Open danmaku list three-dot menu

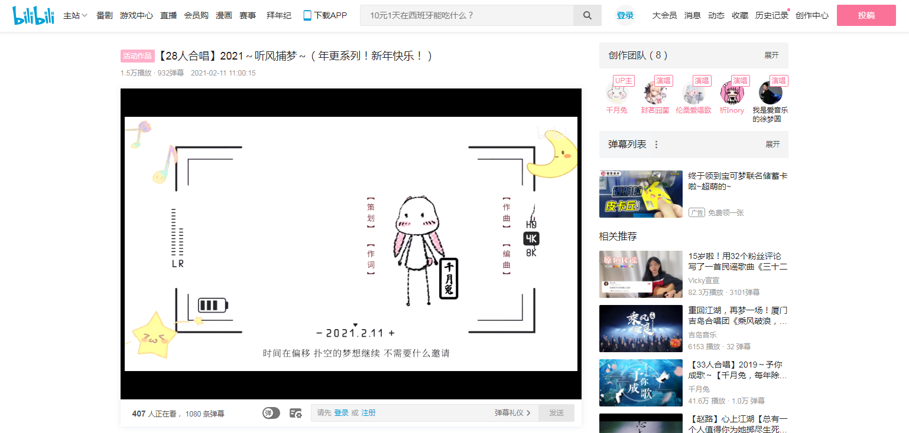656,145
